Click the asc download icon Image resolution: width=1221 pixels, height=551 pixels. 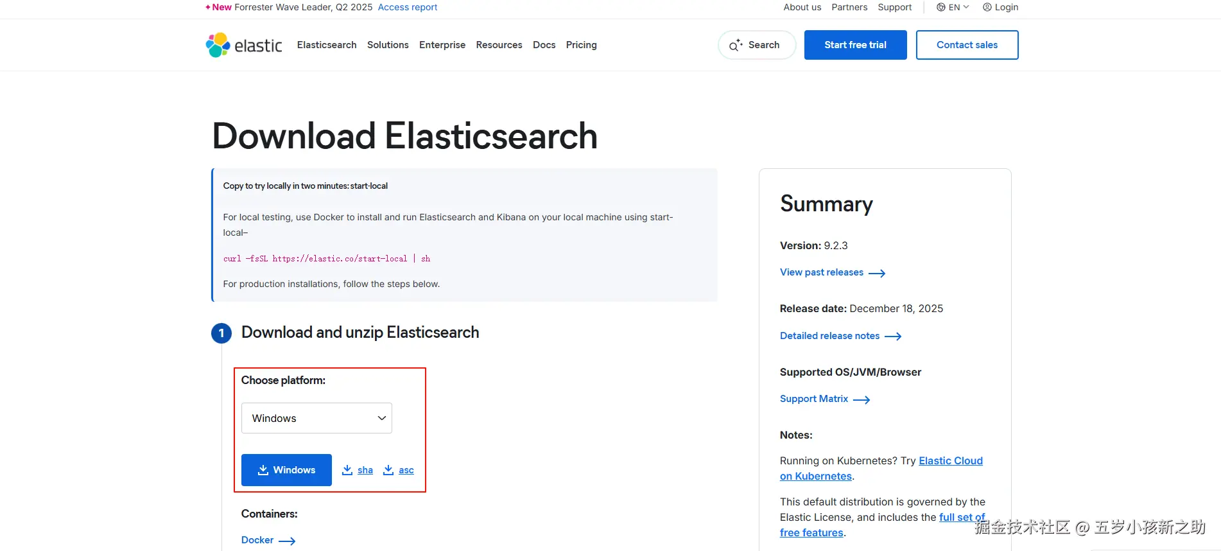tap(388, 470)
